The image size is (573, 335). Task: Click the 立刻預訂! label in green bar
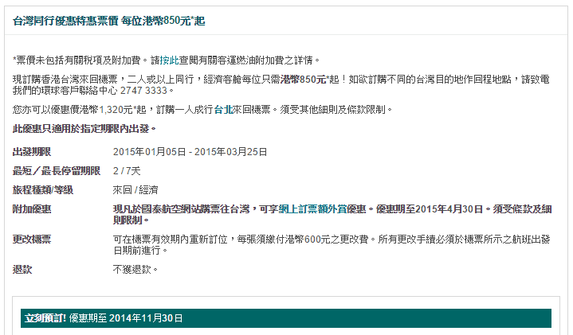coord(45,317)
